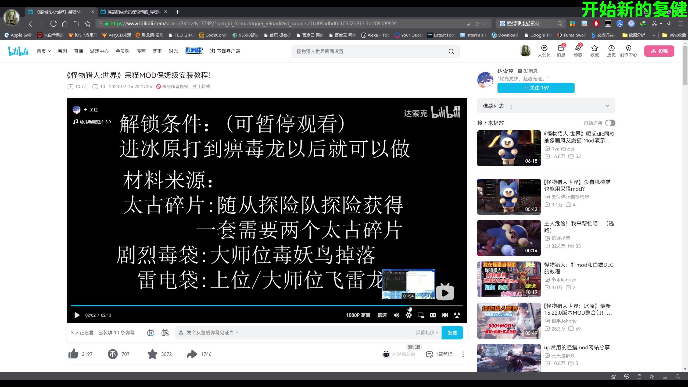Open playback speed 倍速 menu
The width and height of the screenshot is (688, 387).
click(382, 315)
